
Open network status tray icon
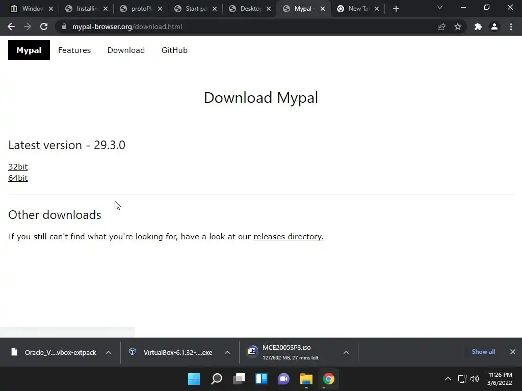pos(462,379)
